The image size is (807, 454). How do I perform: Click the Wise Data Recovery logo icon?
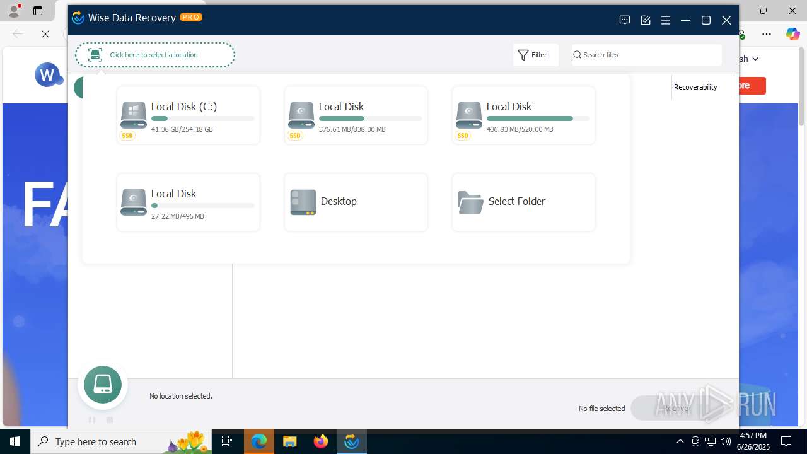pyautogui.click(x=78, y=18)
